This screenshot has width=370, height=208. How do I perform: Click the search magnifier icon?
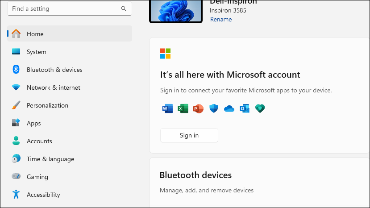[124, 8]
